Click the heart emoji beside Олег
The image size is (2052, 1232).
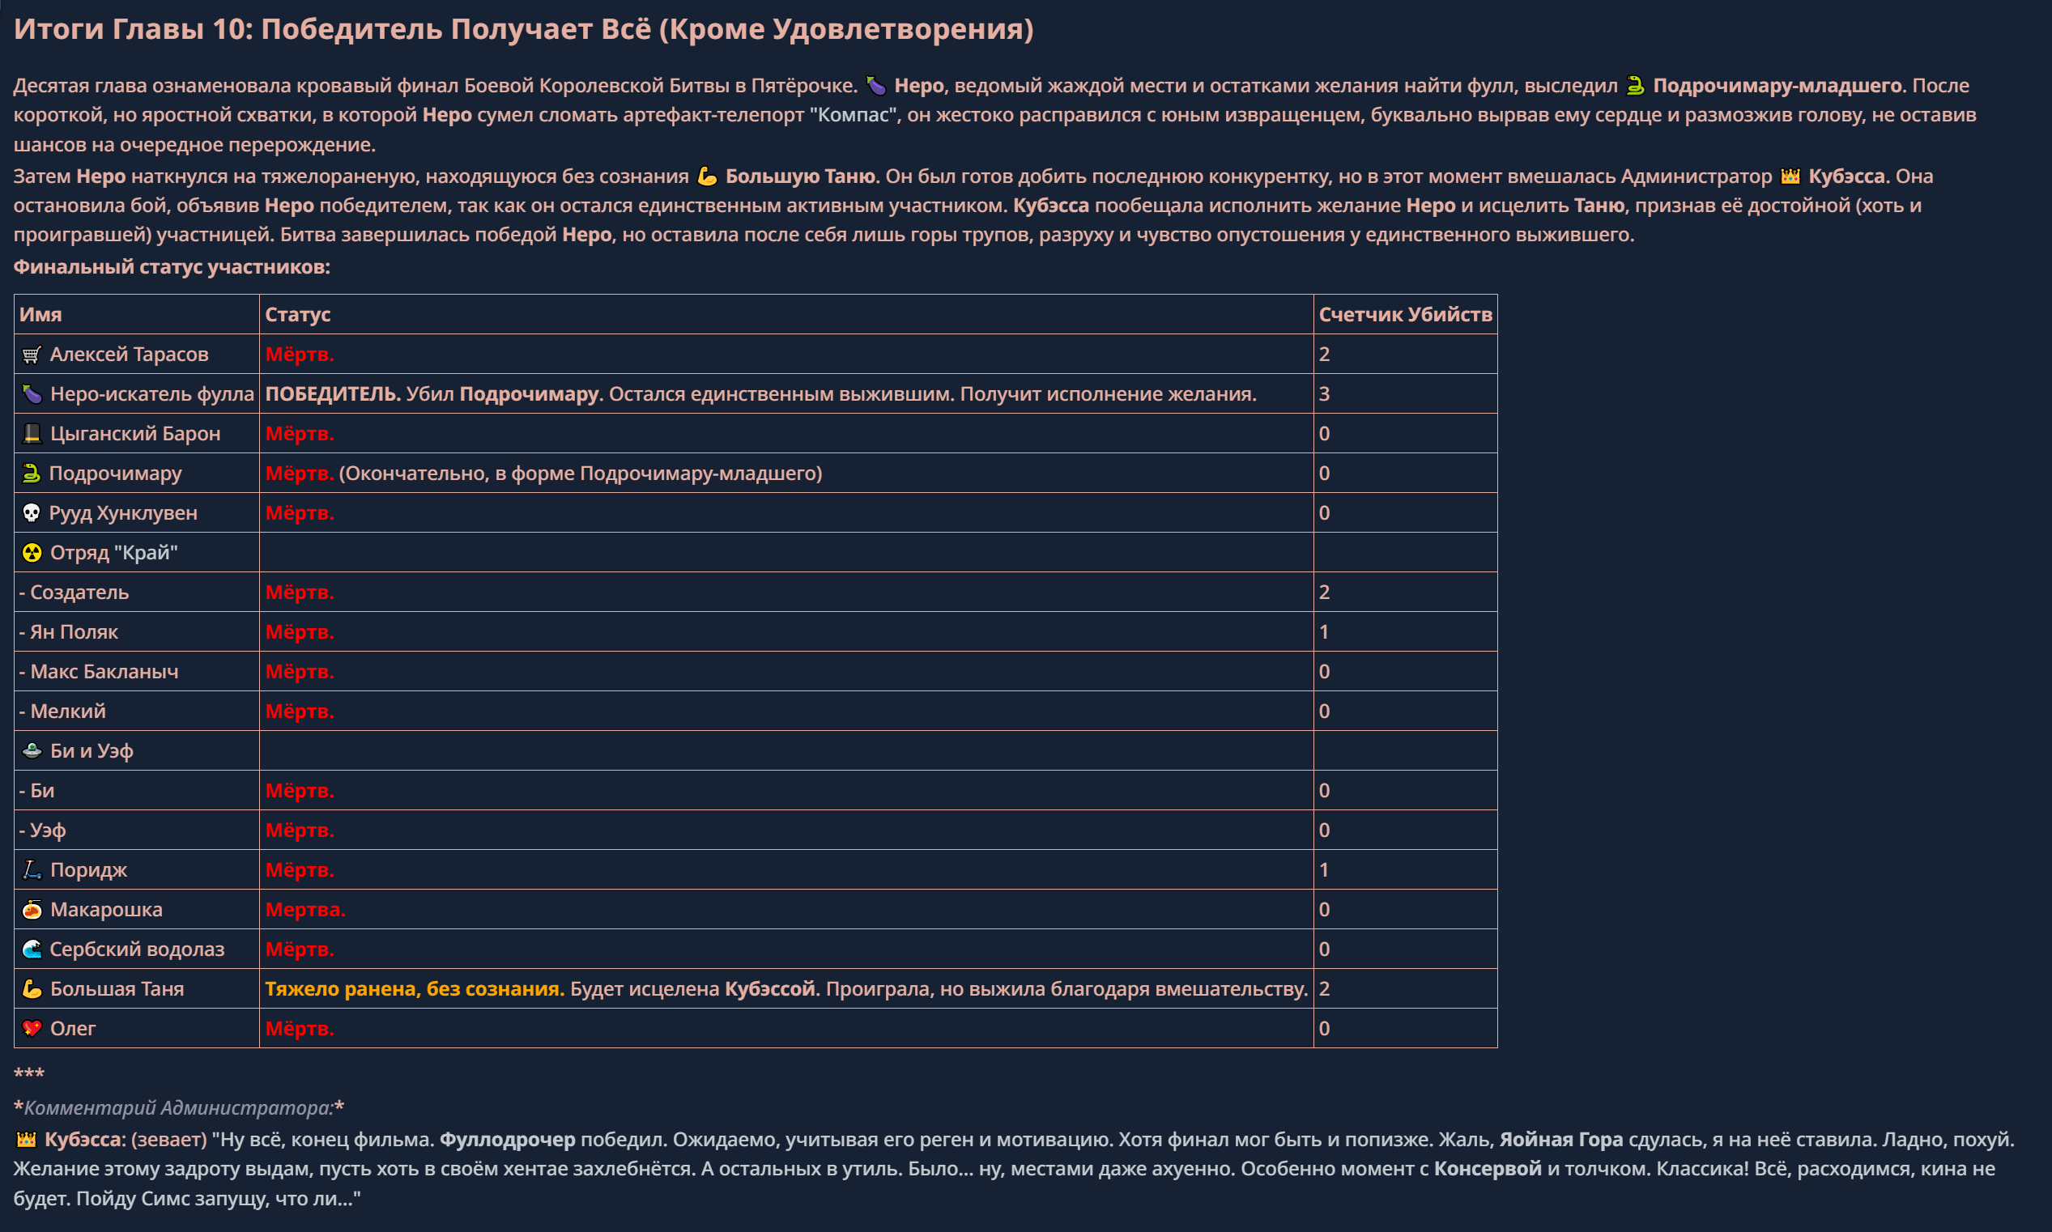pyautogui.click(x=32, y=1029)
